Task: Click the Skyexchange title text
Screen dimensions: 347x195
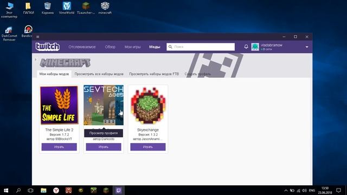Action: [148, 130]
